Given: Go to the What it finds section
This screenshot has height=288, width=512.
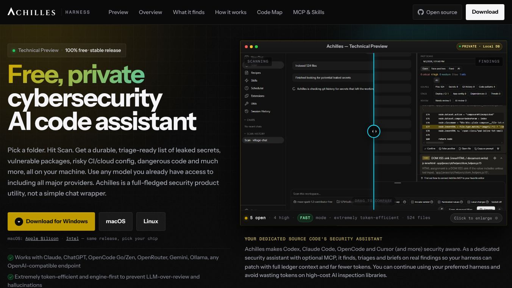Looking at the screenshot, I should click(x=189, y=12).
